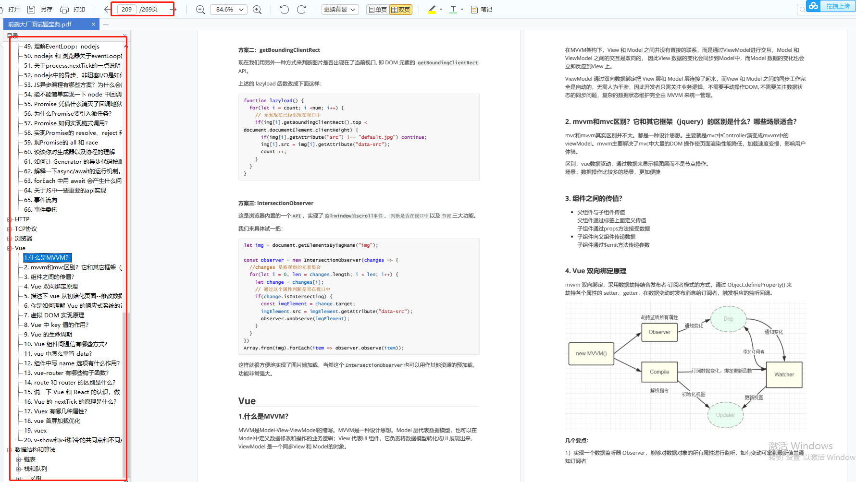Click the print (打印) icon
Viewport: 856px width, 482px height.
64,10
